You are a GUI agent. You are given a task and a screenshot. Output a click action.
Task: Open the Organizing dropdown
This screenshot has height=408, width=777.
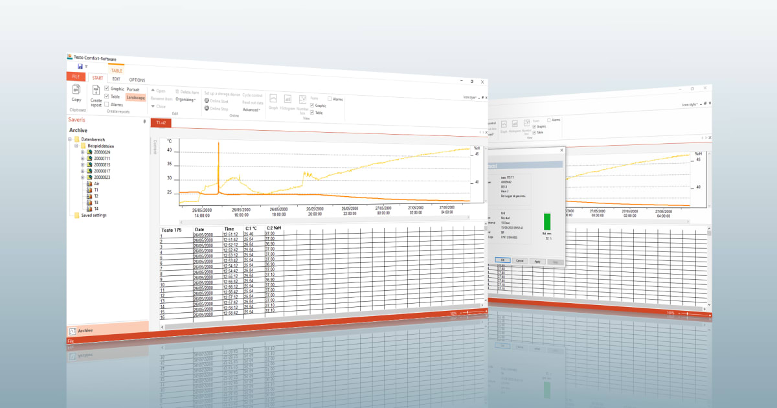(186, 98)
